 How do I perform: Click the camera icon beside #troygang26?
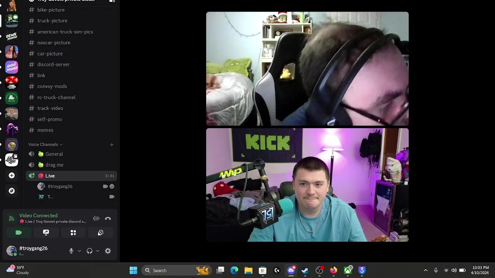pos(105,186)
